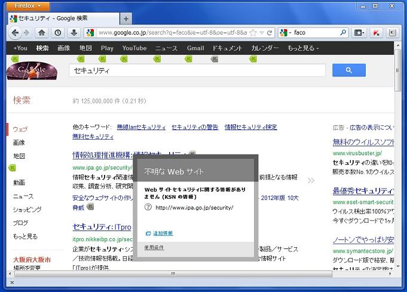Select the セキュリティ - Google 検索 tab
Image resolution: width=407 pixels, height=292 pixels.
pyautogui.click(x=63, y=19)
